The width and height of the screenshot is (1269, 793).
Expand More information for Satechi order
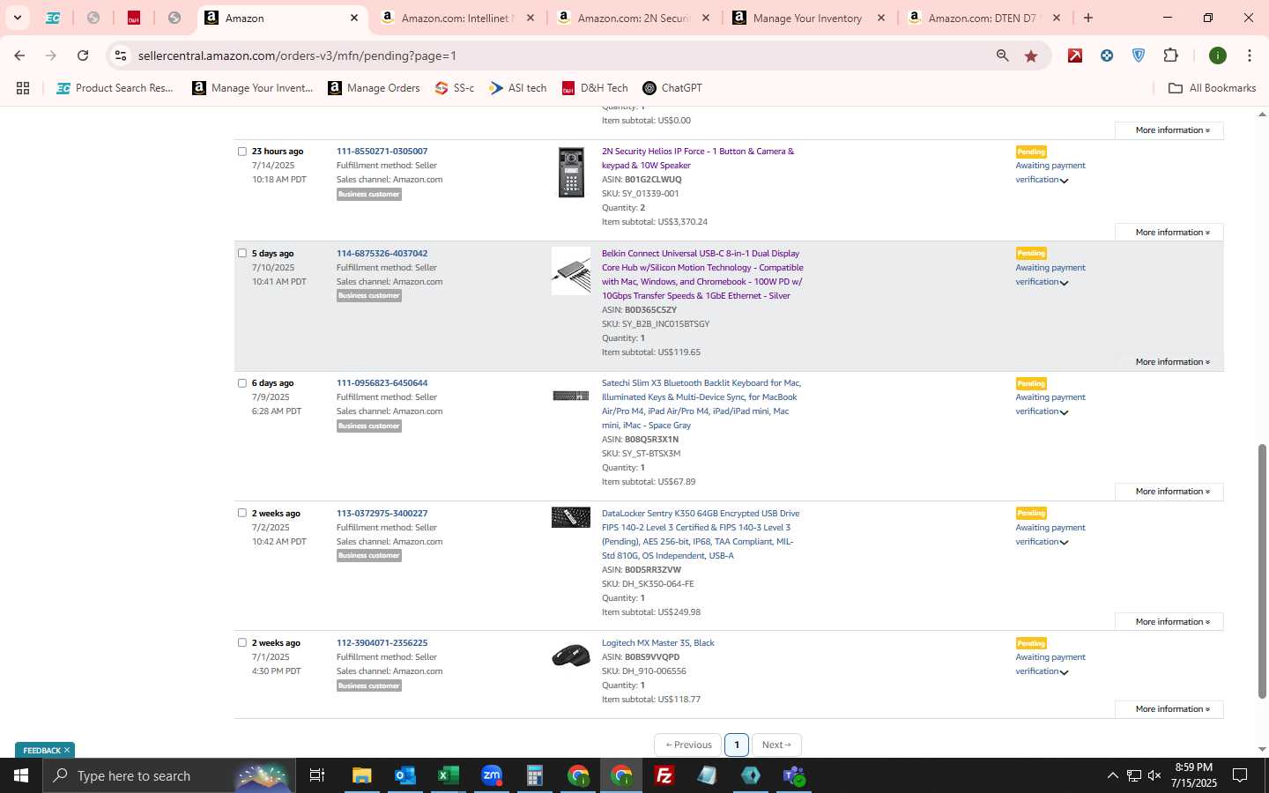coord(1169,492)
